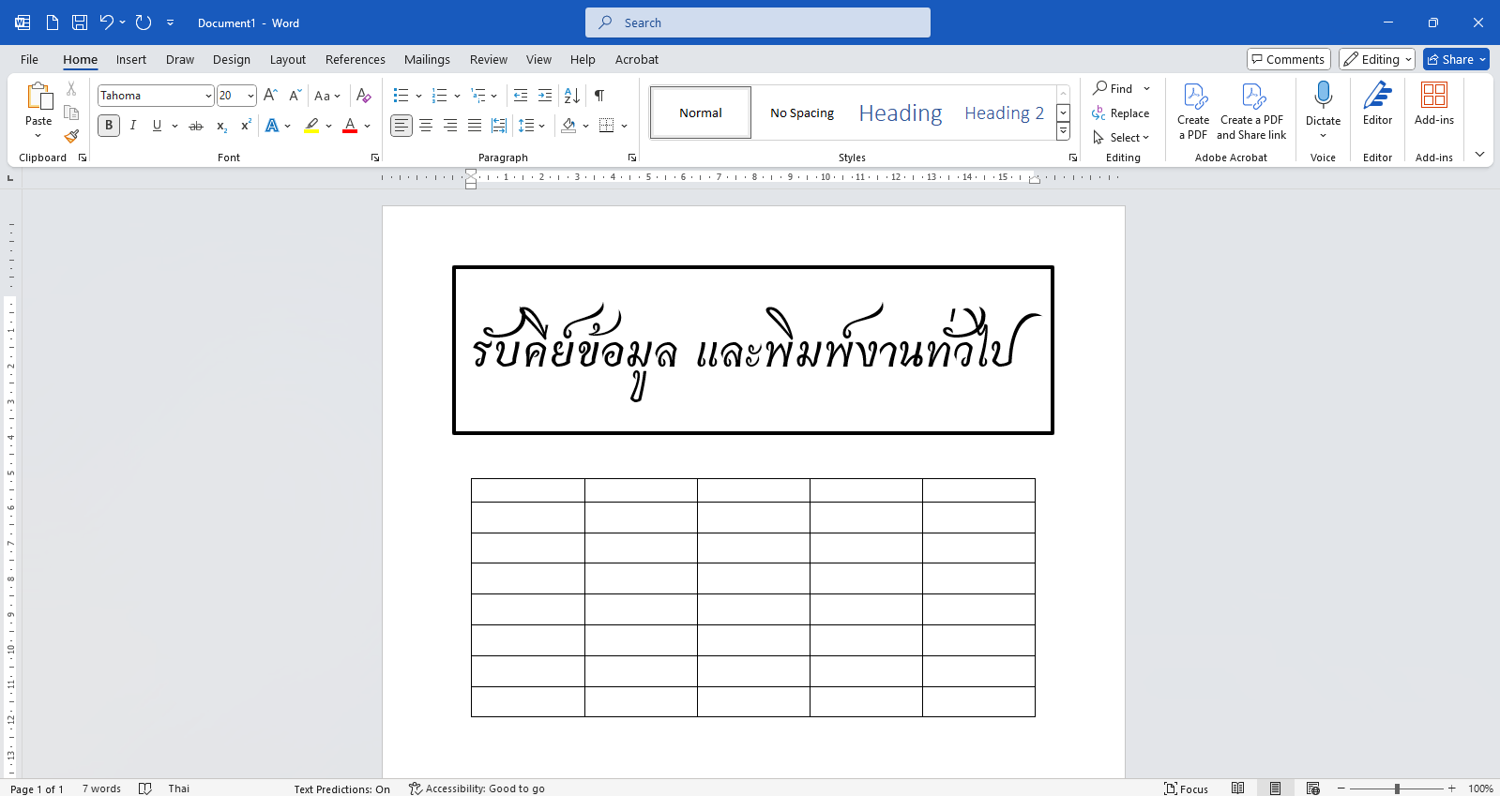Viewport: 1500px width, 796px height.
Task: Click the Comments button
Action: coord(1288,59)
